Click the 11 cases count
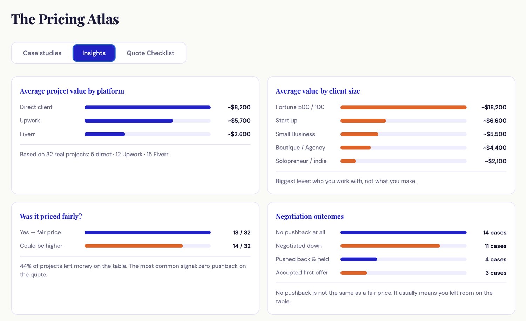The image size is (526, 321). [495, 246]
